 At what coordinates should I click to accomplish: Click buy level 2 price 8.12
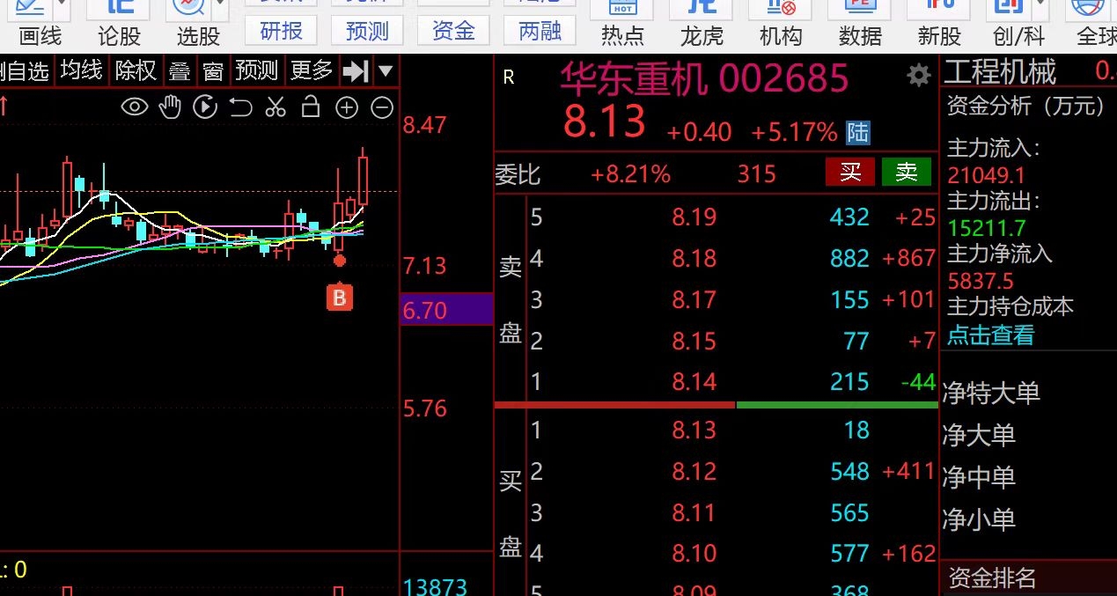pyautogui.click(x=694, y=471)
